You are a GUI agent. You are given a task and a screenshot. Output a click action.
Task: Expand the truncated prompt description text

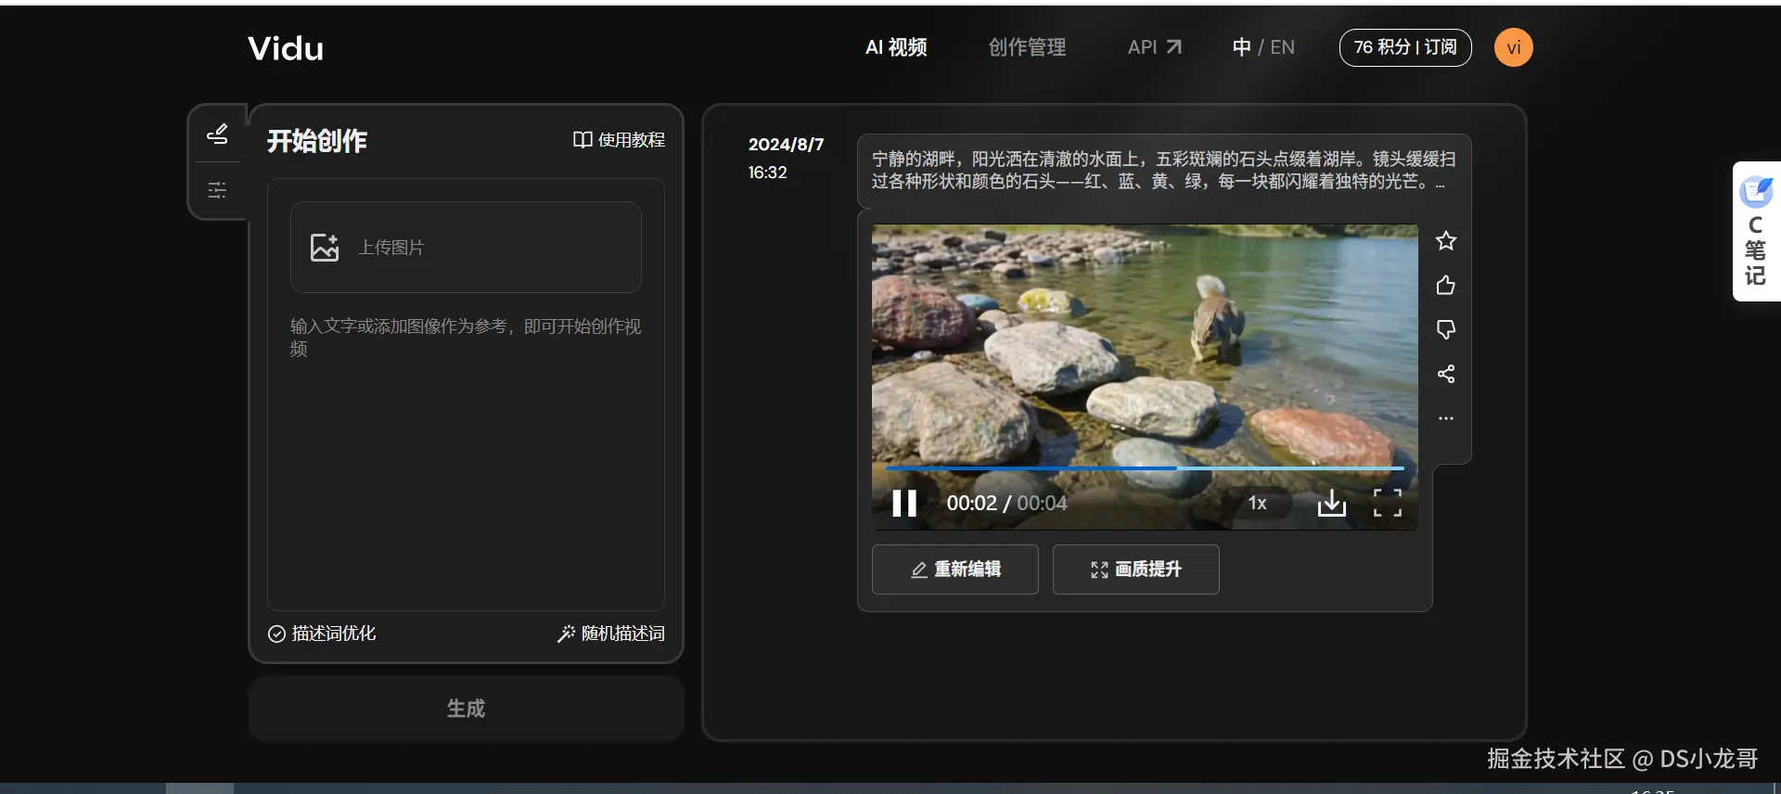[1163, 171]
